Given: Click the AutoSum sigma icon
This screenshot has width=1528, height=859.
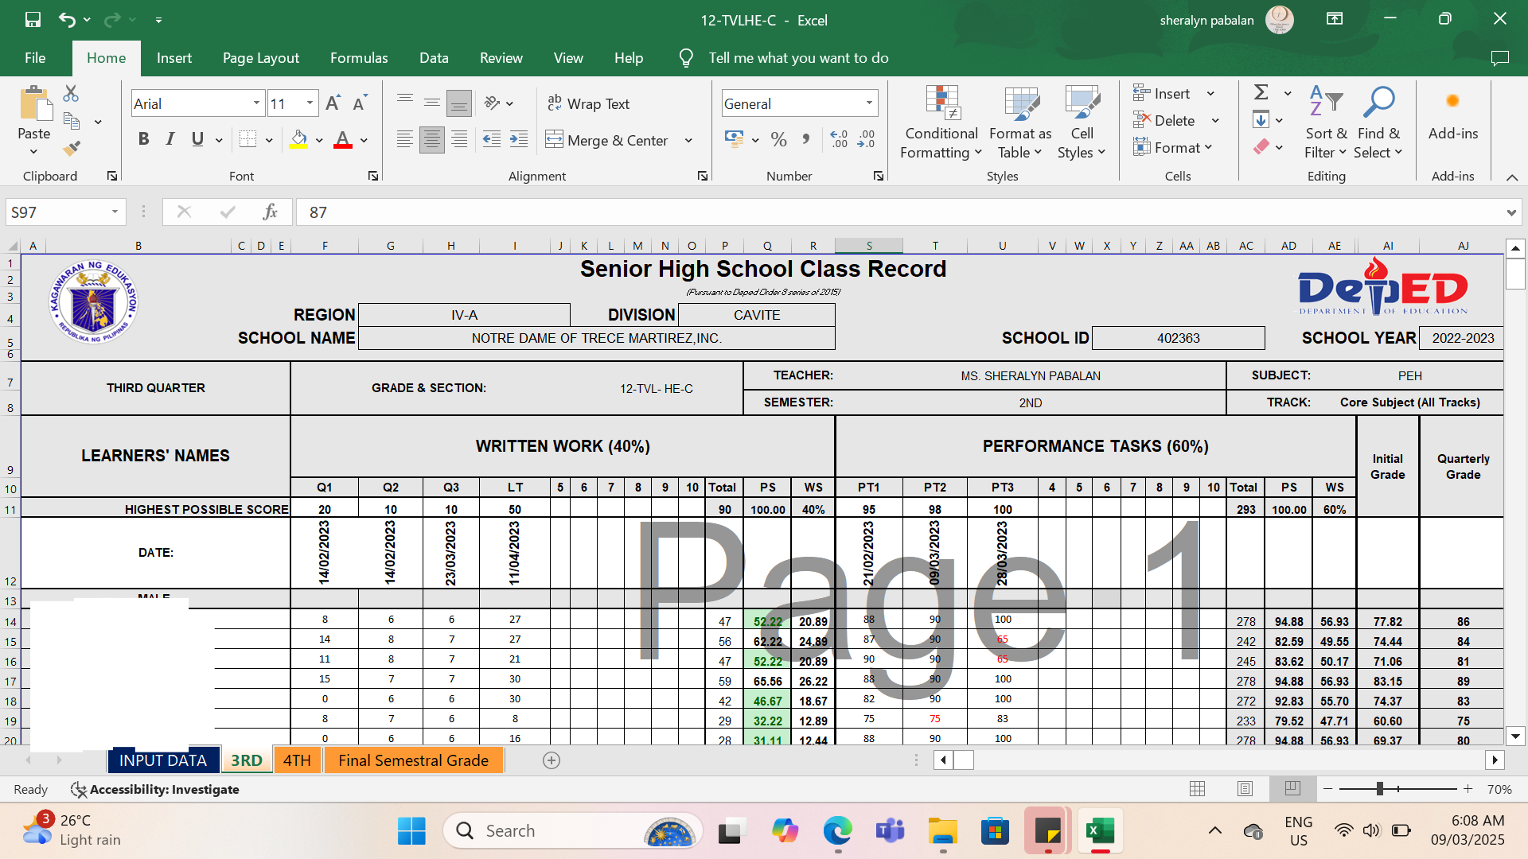Looking at the screenshot, I should pos(1261,93).
